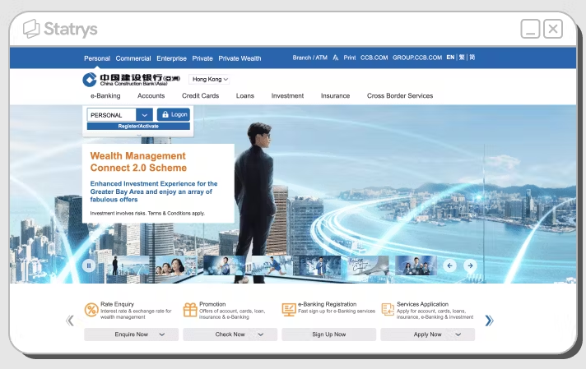
Task: Click the Rate Enquiry percent icon
Action: coord(91,310)
